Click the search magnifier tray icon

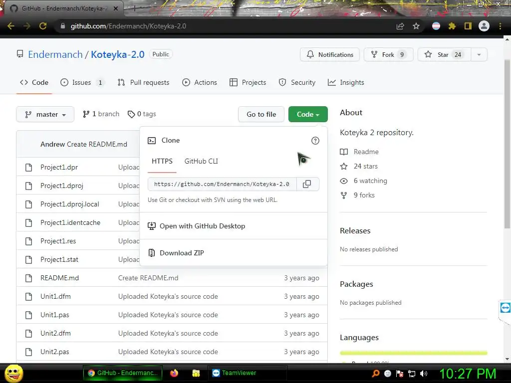point(376,374)
